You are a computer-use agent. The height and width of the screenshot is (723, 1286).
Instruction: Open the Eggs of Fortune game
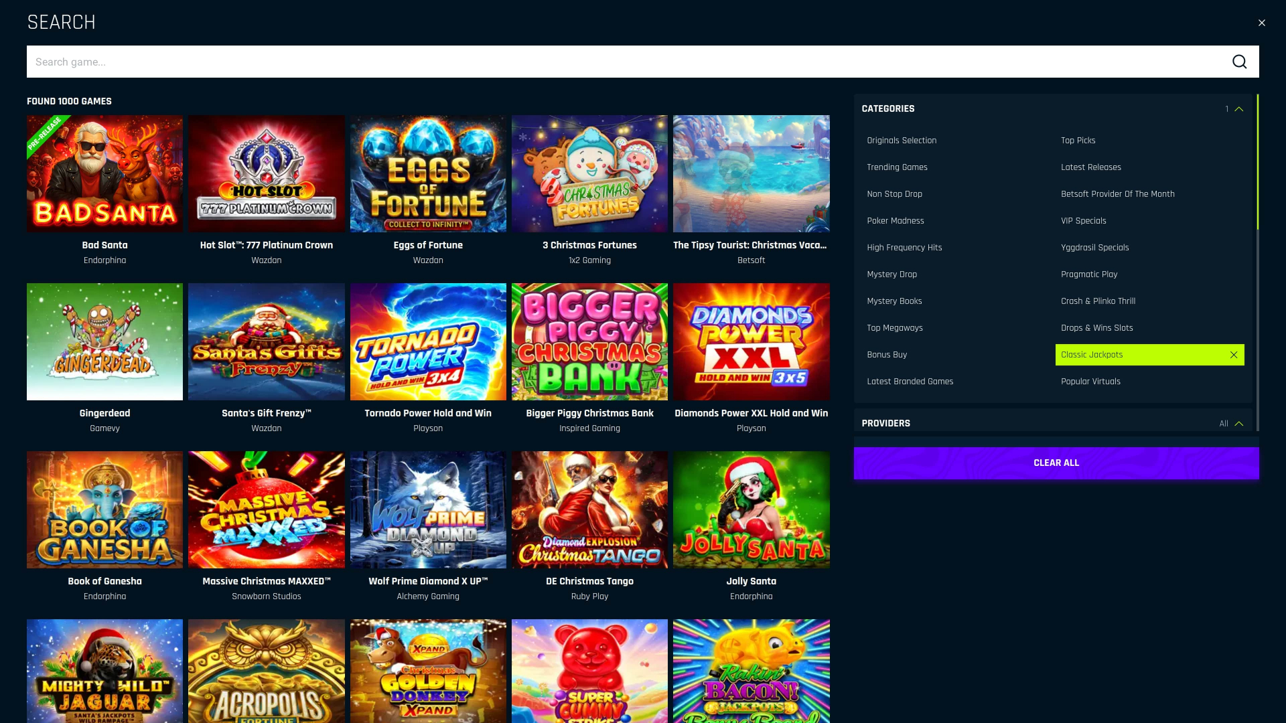tap(428, 173)
